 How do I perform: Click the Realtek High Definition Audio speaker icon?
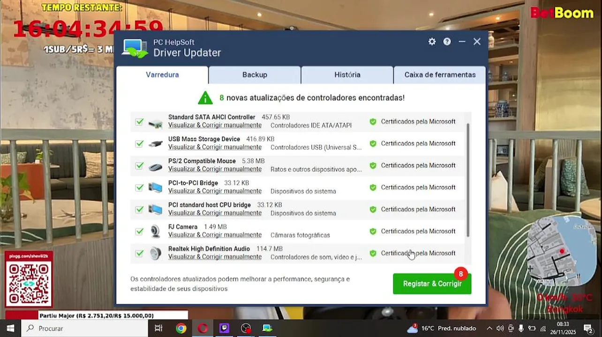[155, 253]
